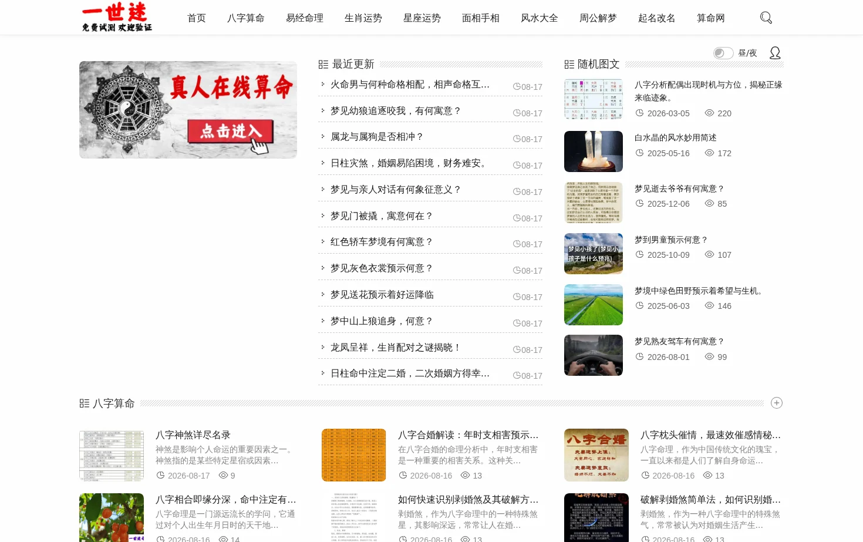Viewport: 863px width, 542px height.
Task: Open 梦见熟友驾车有何寓意？ article title
Action: [680, 342]
